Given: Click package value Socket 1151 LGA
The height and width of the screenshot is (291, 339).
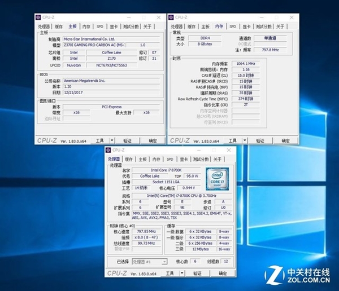Looking at the screenshot, I should pyautogui.click(x=166, y=182).
